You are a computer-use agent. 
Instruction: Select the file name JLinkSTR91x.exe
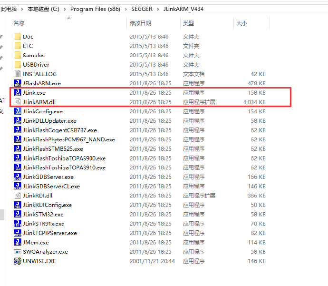pyautogui.click(x=43, y=224)
